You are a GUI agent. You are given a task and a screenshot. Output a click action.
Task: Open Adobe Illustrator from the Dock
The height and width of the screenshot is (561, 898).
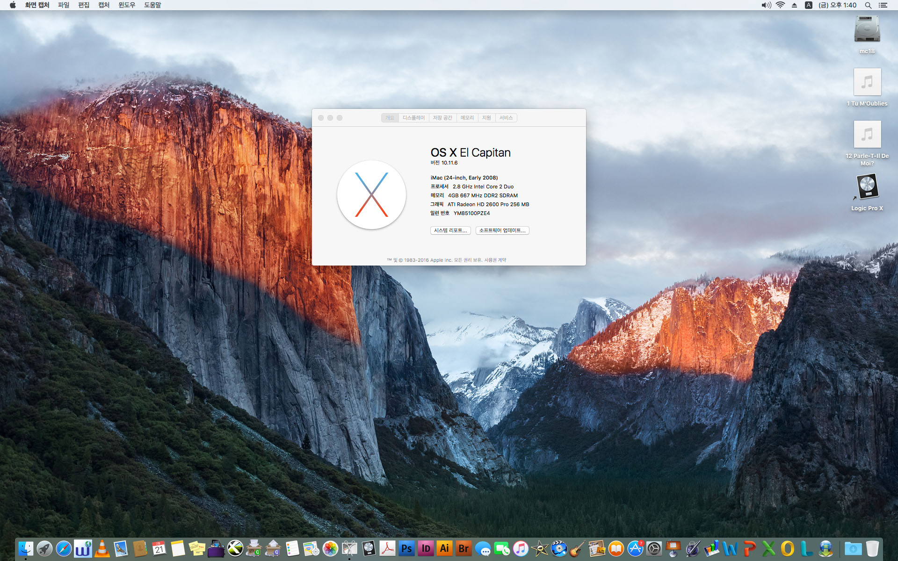444,548
